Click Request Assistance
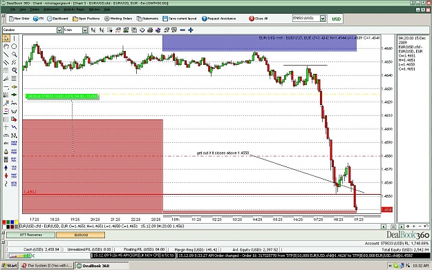Screen dimensions: 432x270 pos(218,19)
